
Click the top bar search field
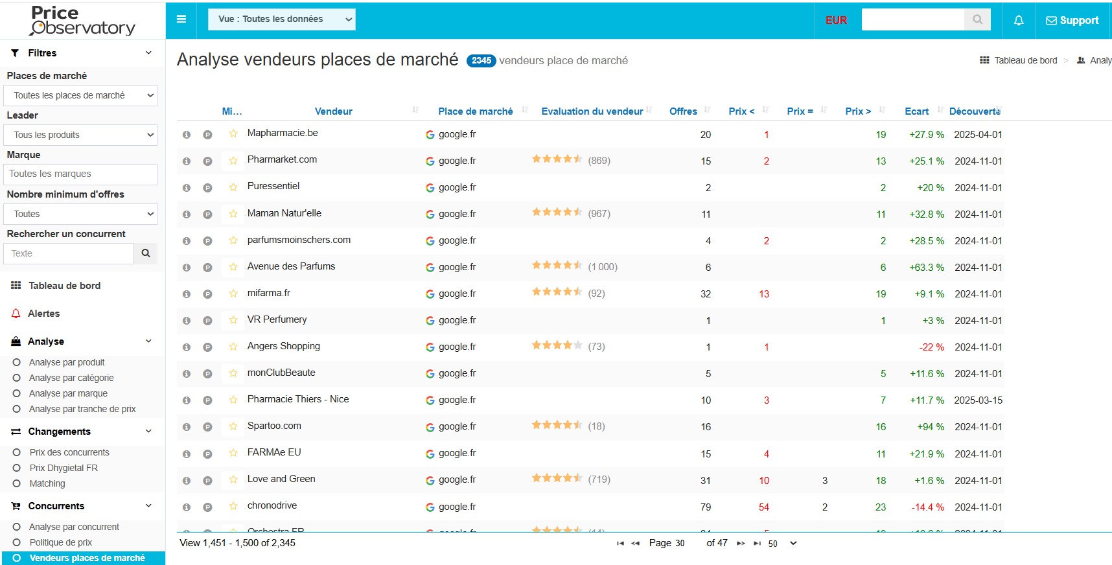tap(913, 19)
